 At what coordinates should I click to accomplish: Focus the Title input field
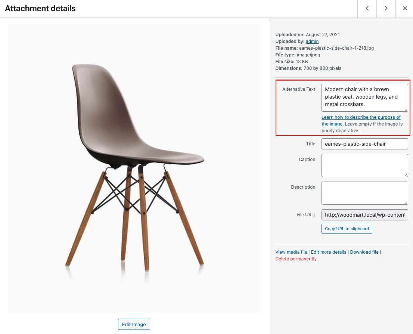(364, 144)
